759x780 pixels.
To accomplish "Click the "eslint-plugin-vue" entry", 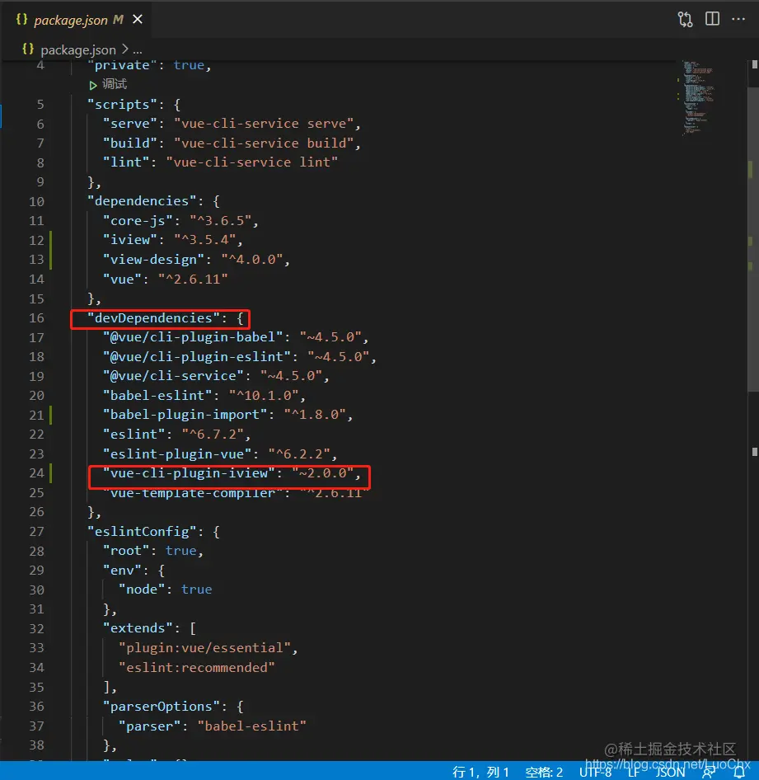I will [x=220, y=453].
